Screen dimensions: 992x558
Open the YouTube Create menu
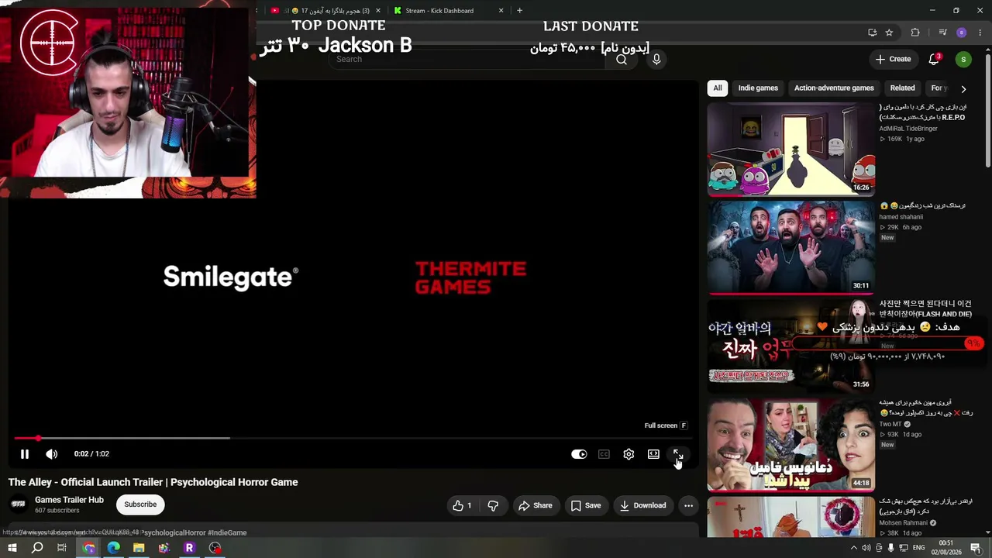coord(893,59)
